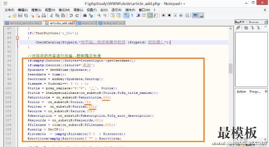
Task: Toggle the highlighted document map icon
Action: 150,16
